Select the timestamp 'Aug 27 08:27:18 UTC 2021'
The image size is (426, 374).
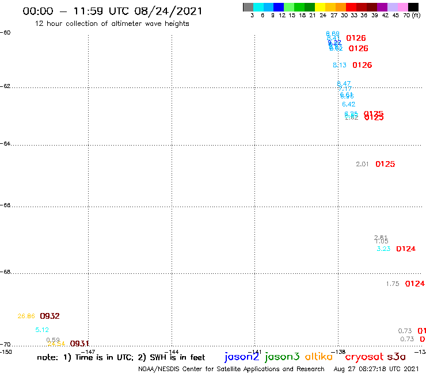(376, 369)
